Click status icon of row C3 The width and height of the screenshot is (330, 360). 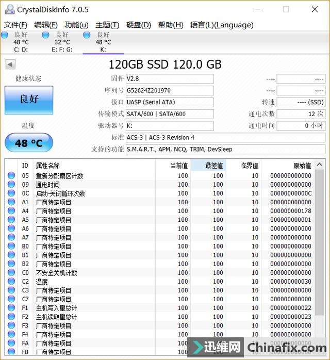coord(11,290)
